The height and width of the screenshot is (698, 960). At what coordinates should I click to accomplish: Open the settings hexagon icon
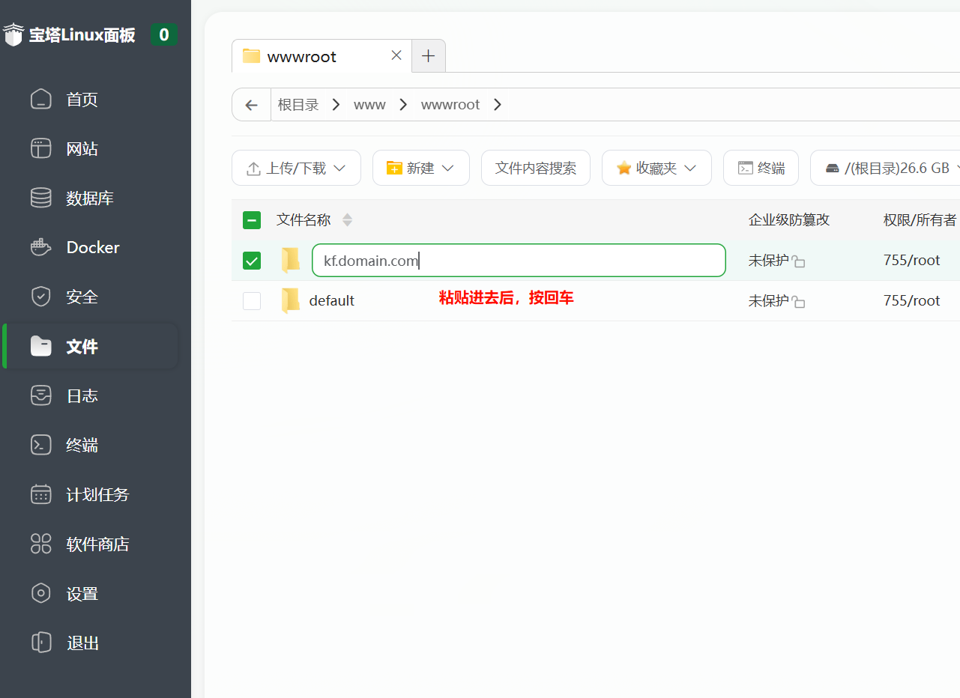40,593
